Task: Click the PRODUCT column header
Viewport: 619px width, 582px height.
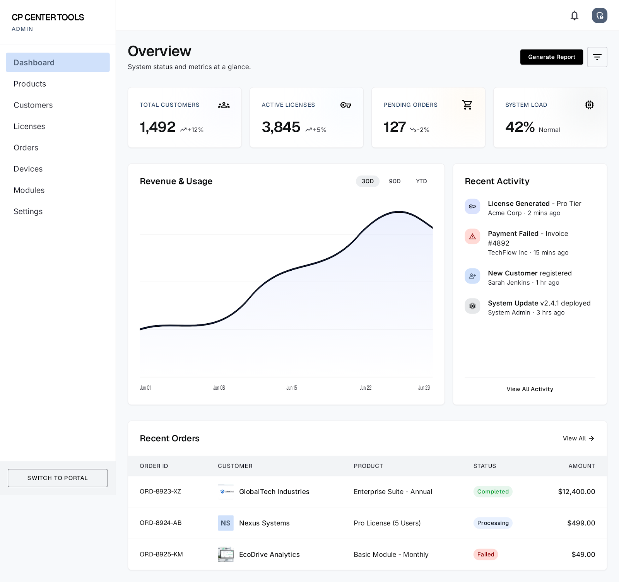Action: coord(368,466)
